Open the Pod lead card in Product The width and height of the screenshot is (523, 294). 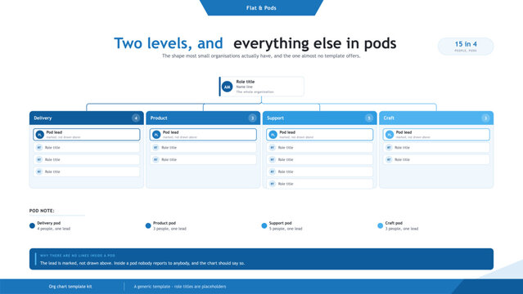(203, 135)
